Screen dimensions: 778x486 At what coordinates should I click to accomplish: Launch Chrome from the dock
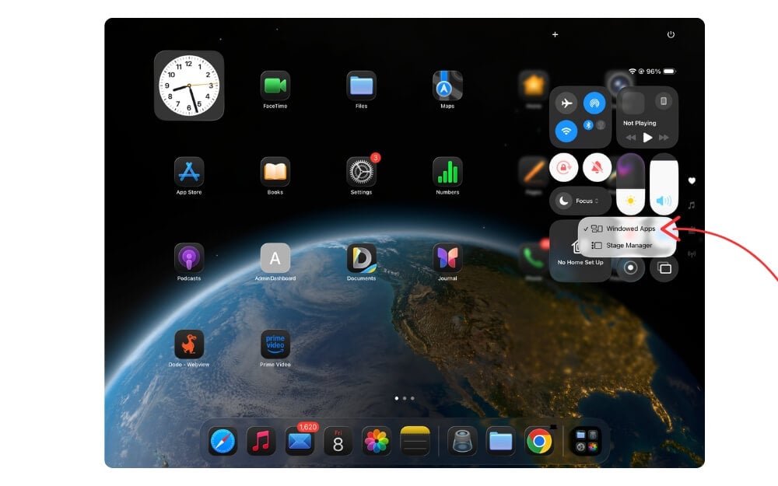coord(539,441)
